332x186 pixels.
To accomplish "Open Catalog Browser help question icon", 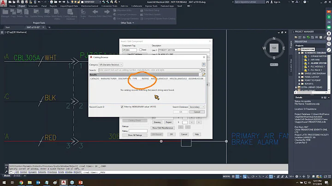I will click(203, 64).
